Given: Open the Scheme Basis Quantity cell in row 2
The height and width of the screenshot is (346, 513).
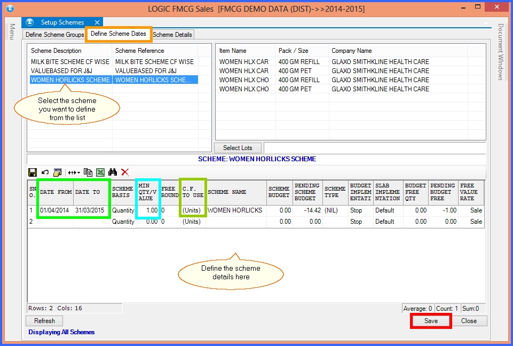Looking at the screenshot, I should tap(123, 221).
